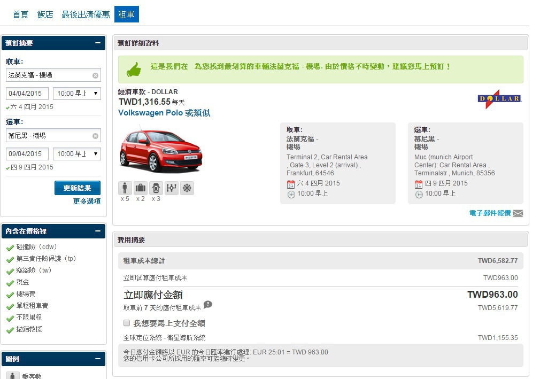Collapse the 內含在價格裡 panel
The height and width of the screenshot is (379, 548).
pos(97,231)
